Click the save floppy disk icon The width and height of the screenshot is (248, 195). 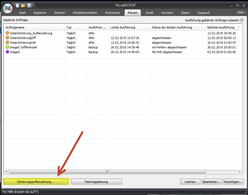pos(29,6)
